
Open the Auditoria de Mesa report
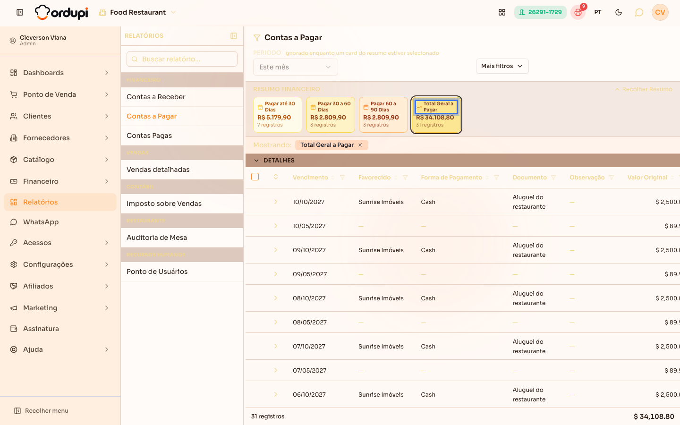182,238
